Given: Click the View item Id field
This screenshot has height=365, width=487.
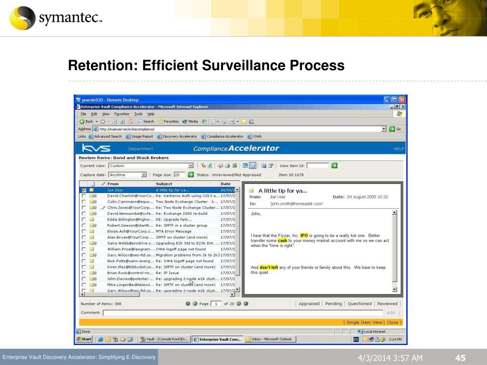Looking at the screenshot, I should pos(317,166).
